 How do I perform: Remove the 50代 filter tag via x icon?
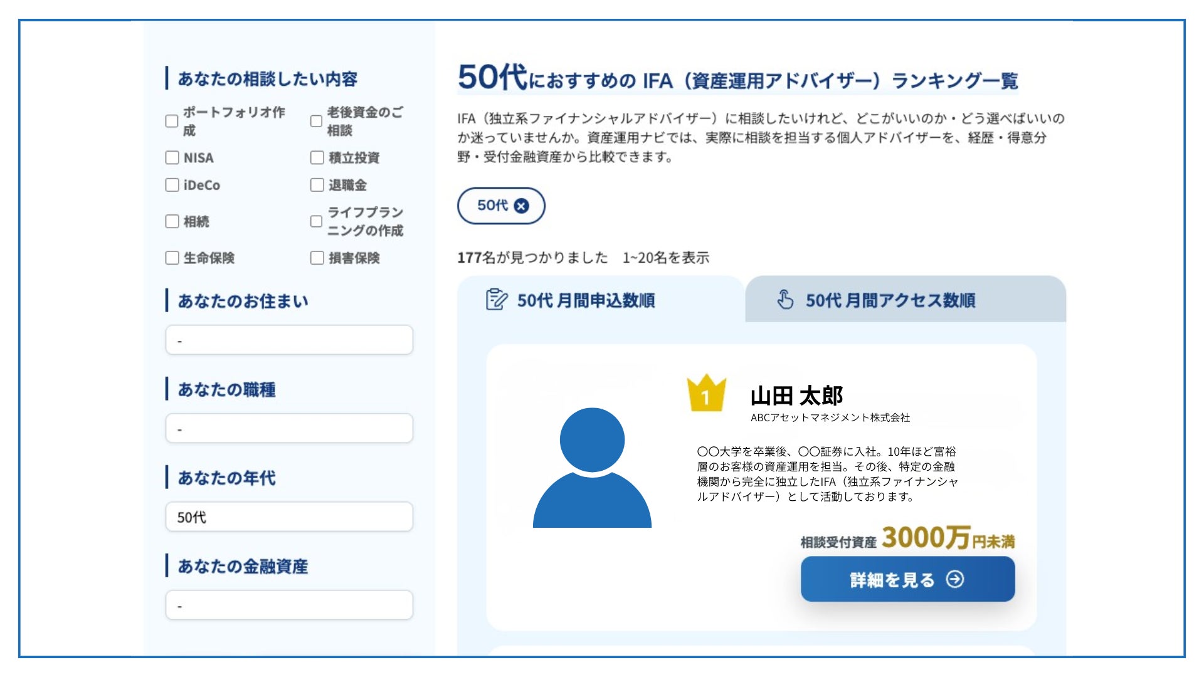point(521,206)
